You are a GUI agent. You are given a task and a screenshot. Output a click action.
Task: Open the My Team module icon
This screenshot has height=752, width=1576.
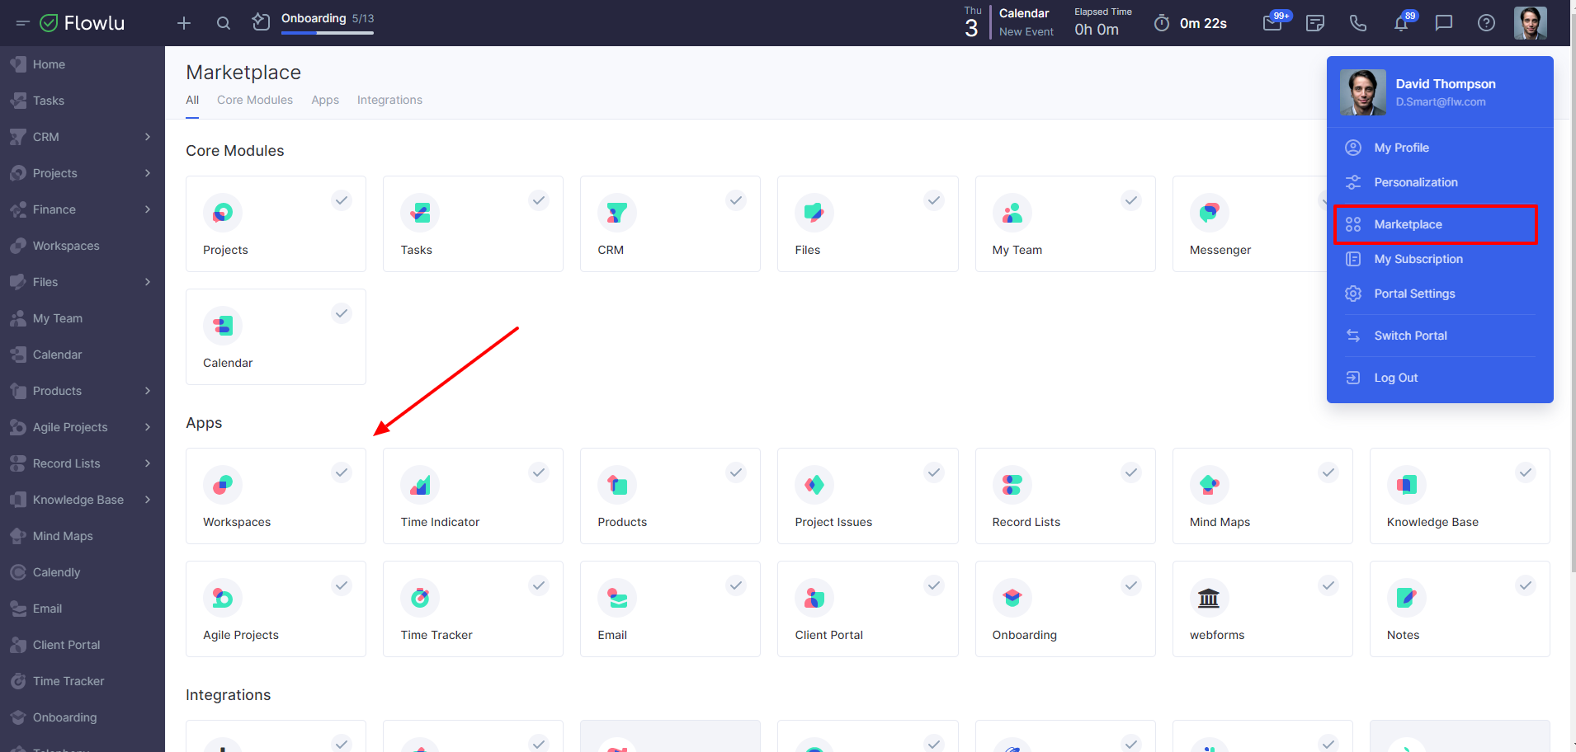1012,213
